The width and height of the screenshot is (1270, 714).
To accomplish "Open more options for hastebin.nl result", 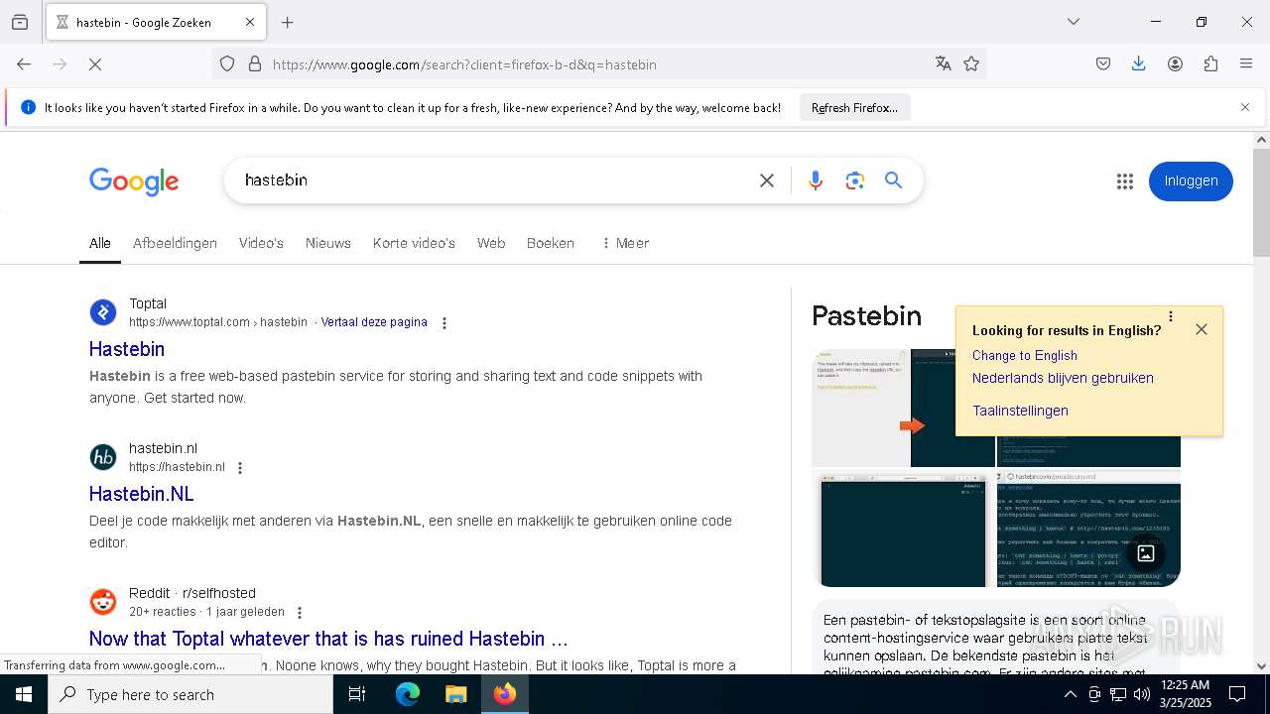I will point(239,468).
